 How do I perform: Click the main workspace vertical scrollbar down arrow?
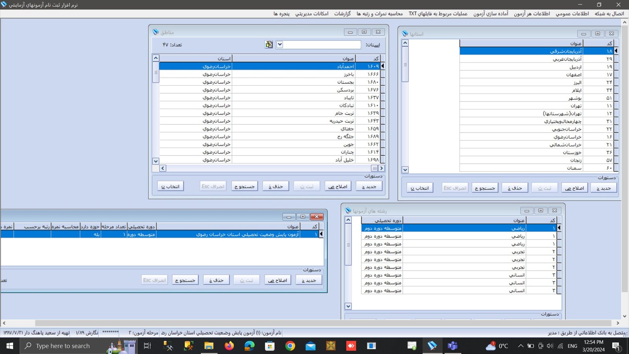(625, 316)
